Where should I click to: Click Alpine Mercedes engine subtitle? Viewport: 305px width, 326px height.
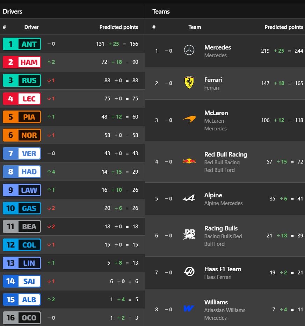[x=223, y=203]
